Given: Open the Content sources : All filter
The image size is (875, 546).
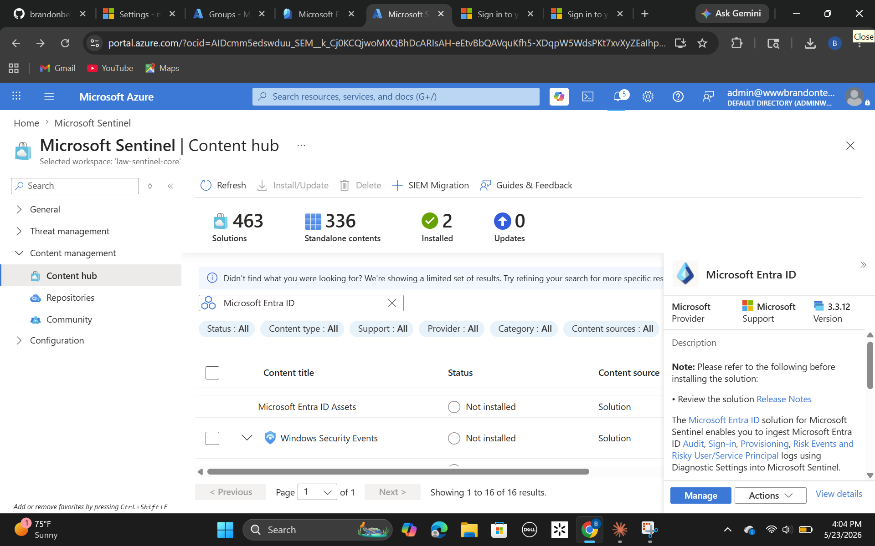Looking at the screenshot, I should click(612, 329).
